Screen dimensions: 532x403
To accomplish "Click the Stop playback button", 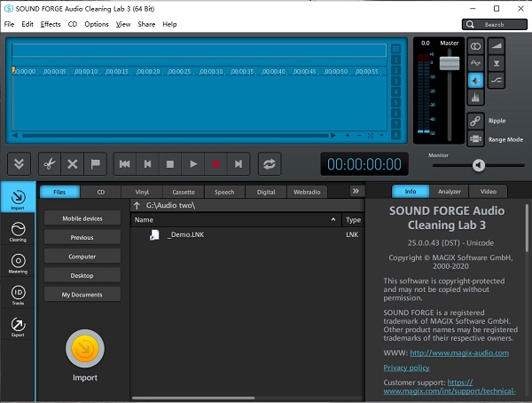I will coord(170,164).
